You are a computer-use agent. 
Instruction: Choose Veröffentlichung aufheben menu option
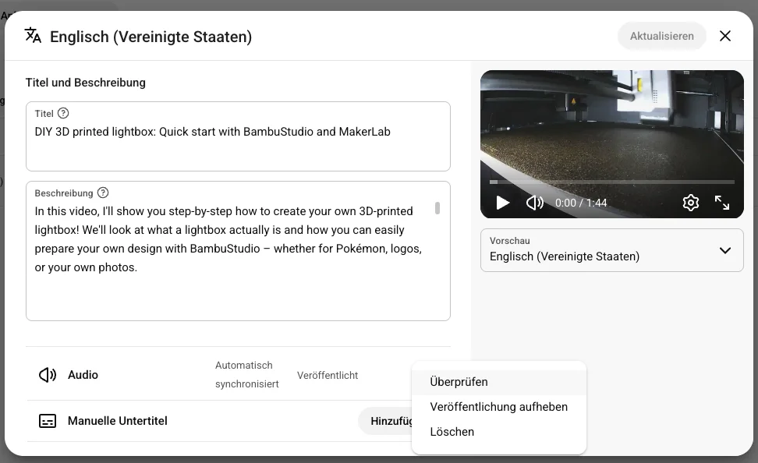pos(499,407)
